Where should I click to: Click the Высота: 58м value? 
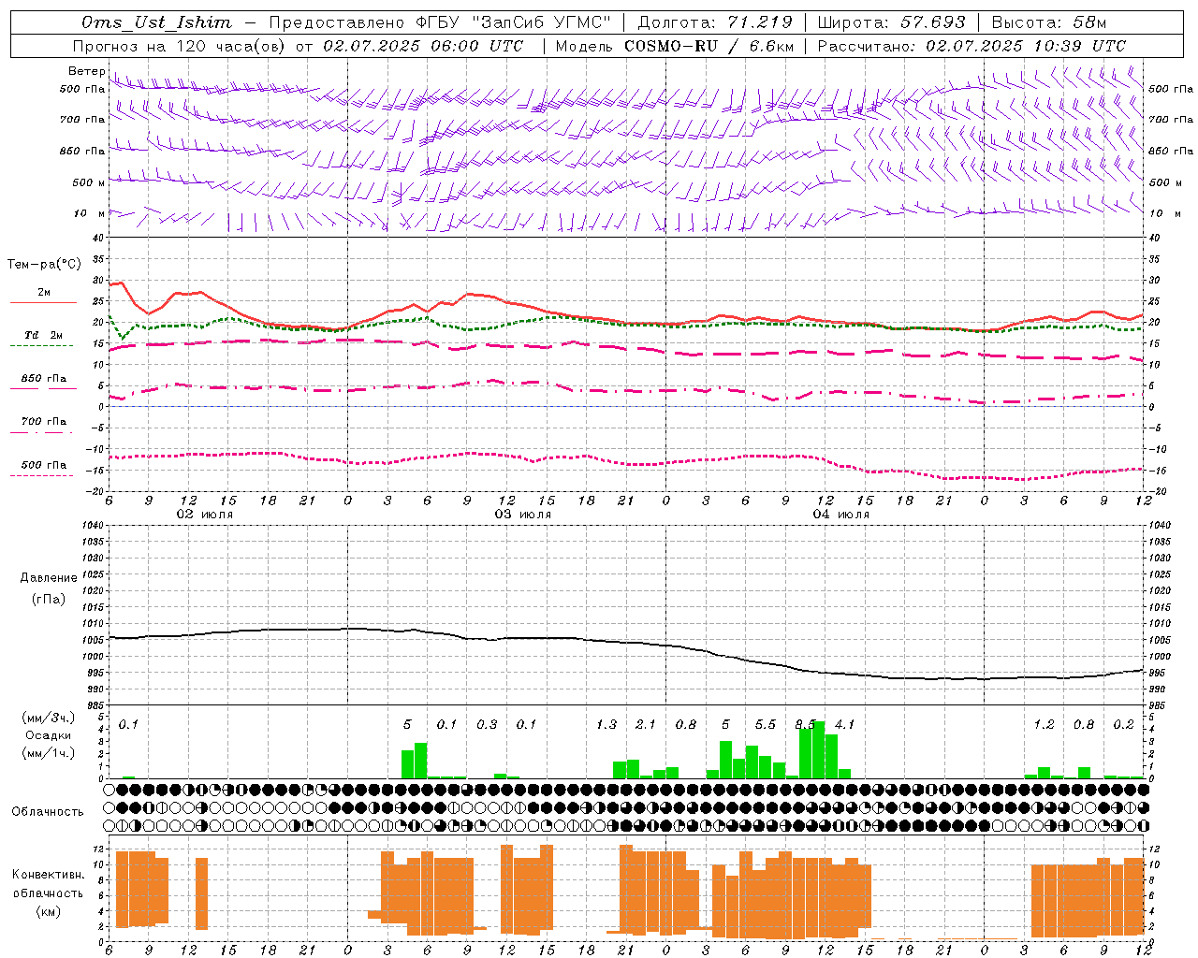pyautogui.click(x=1048, y=22)
